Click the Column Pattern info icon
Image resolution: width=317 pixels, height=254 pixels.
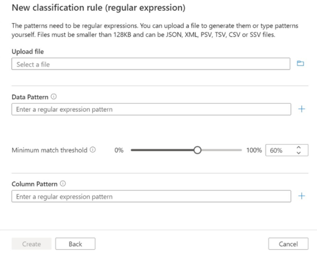pyautogui.click(x=62, y=184)
